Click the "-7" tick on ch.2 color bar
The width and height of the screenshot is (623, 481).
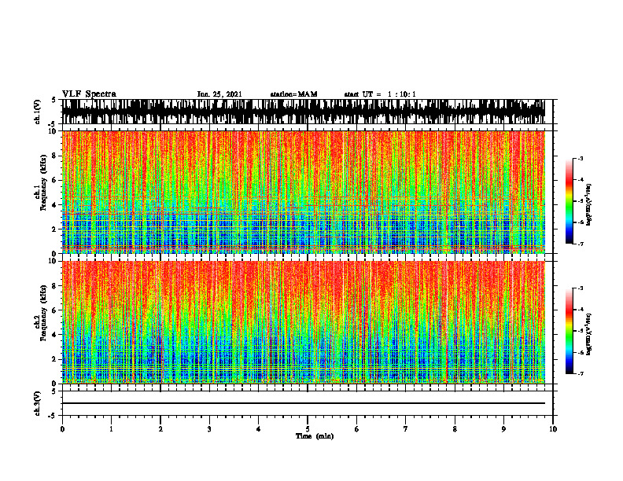tap(581, 374)
